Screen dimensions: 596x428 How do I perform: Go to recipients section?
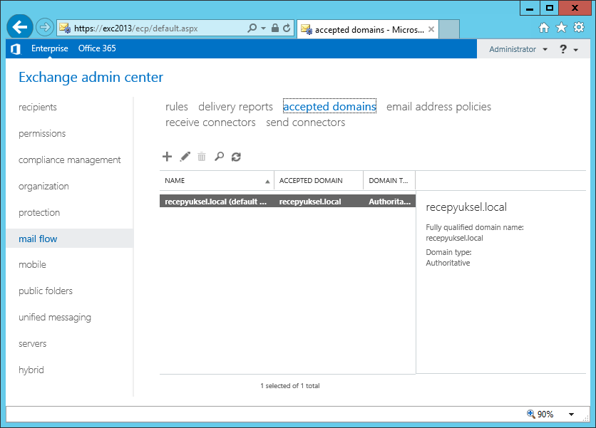click(x=38, y=107)
